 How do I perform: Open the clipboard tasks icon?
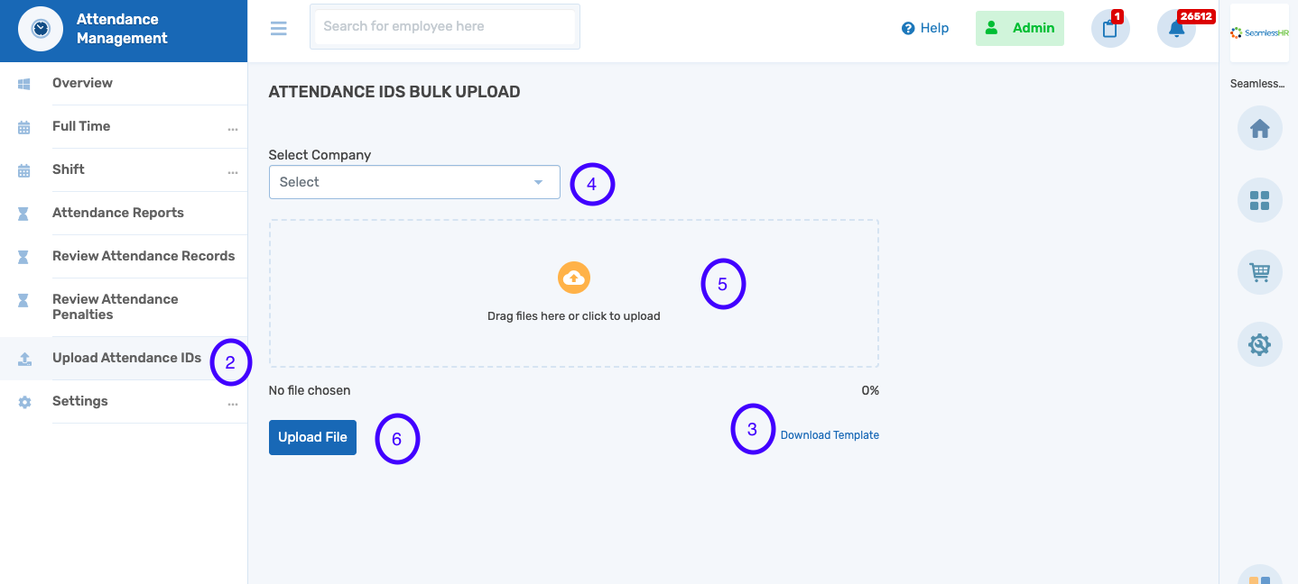(1109, 30)
